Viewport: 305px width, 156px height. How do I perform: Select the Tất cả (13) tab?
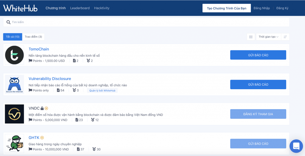click(13, 37)
